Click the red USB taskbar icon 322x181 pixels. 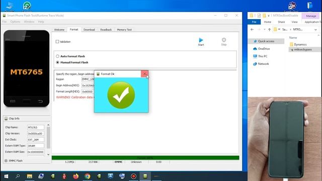(64, 176)
